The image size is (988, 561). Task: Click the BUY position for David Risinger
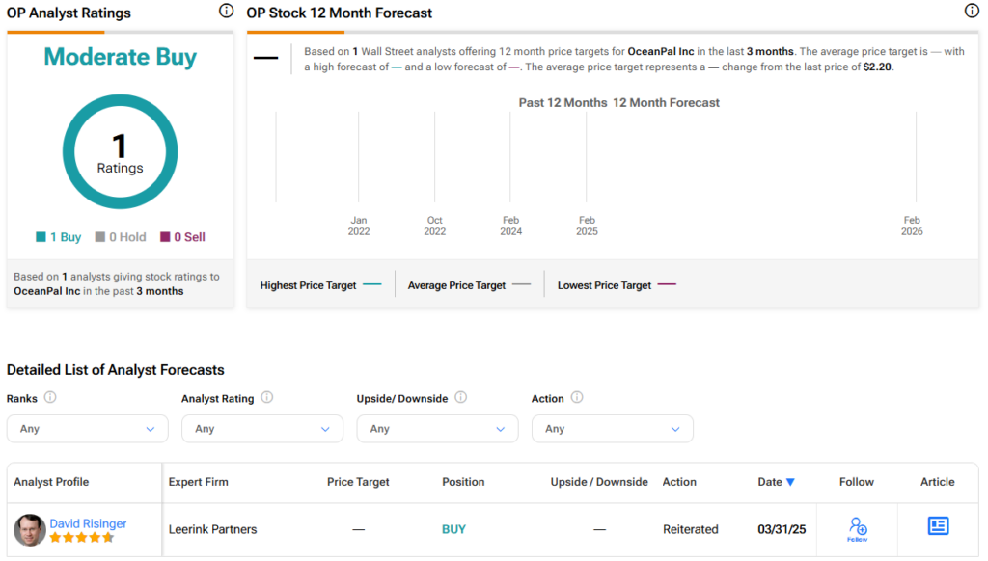click(453, 529)
